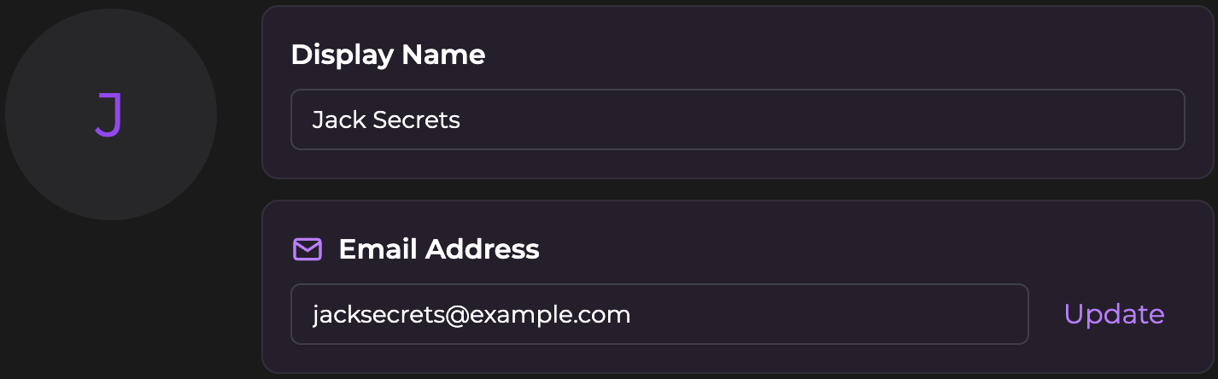This screenshot has width=1218, height=379.
Task: Click the mail icon beside Email Address
Action: (x=307, y=249)
